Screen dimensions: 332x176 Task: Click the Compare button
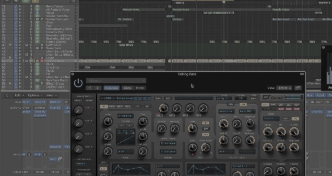click(x=111, y=88)
